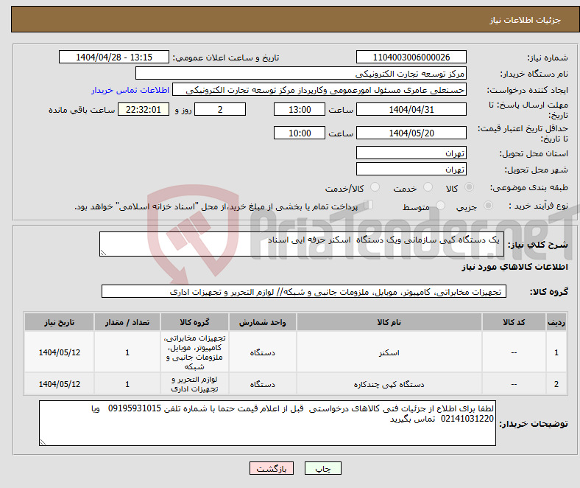Select the کالا radio button

(470, 189)
